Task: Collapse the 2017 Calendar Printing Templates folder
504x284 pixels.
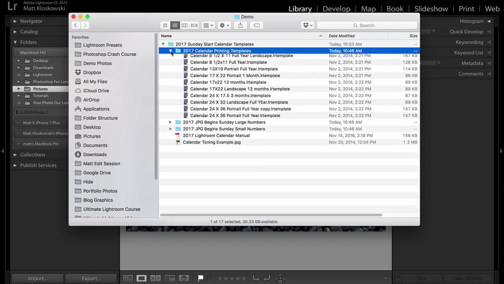Action: coord(171,51)
